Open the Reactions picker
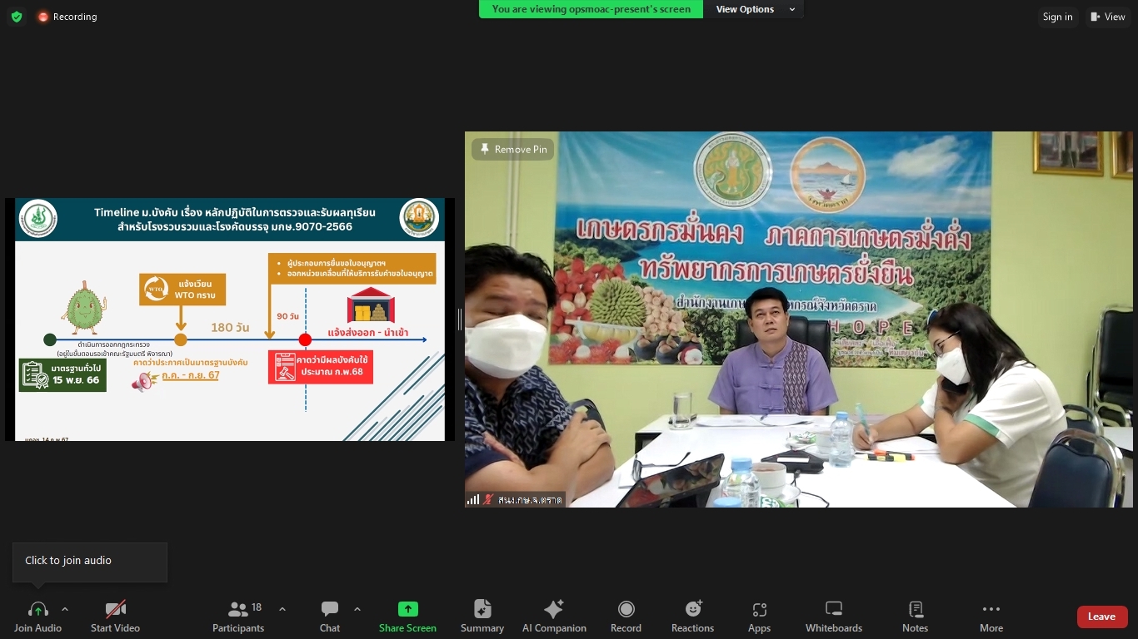This screenshot has height=639, width=1138. (692, 617)
